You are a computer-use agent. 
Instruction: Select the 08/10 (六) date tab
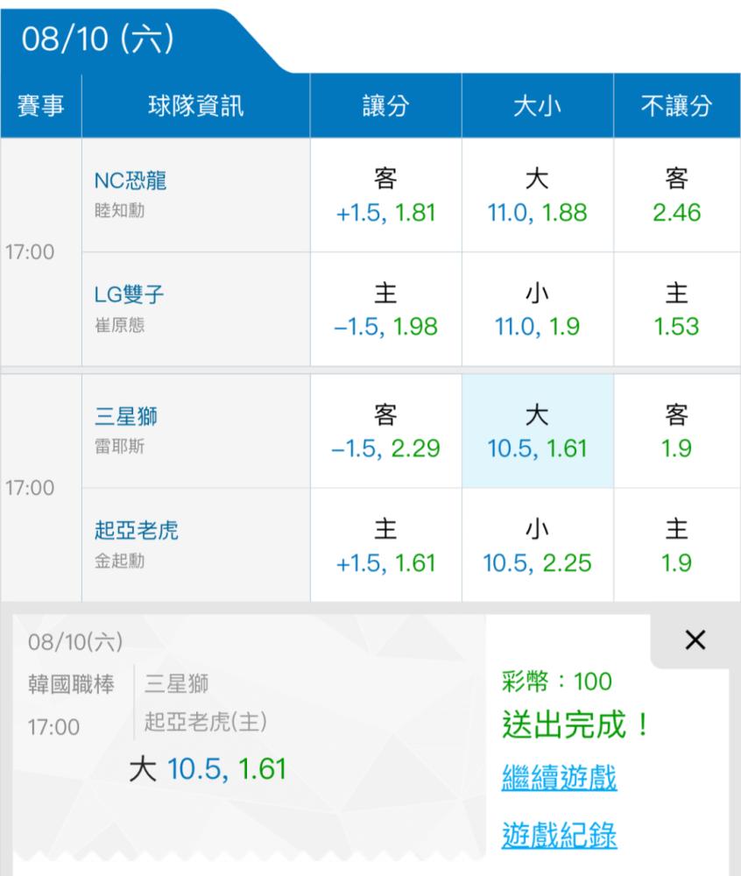(x=98, y=39)
